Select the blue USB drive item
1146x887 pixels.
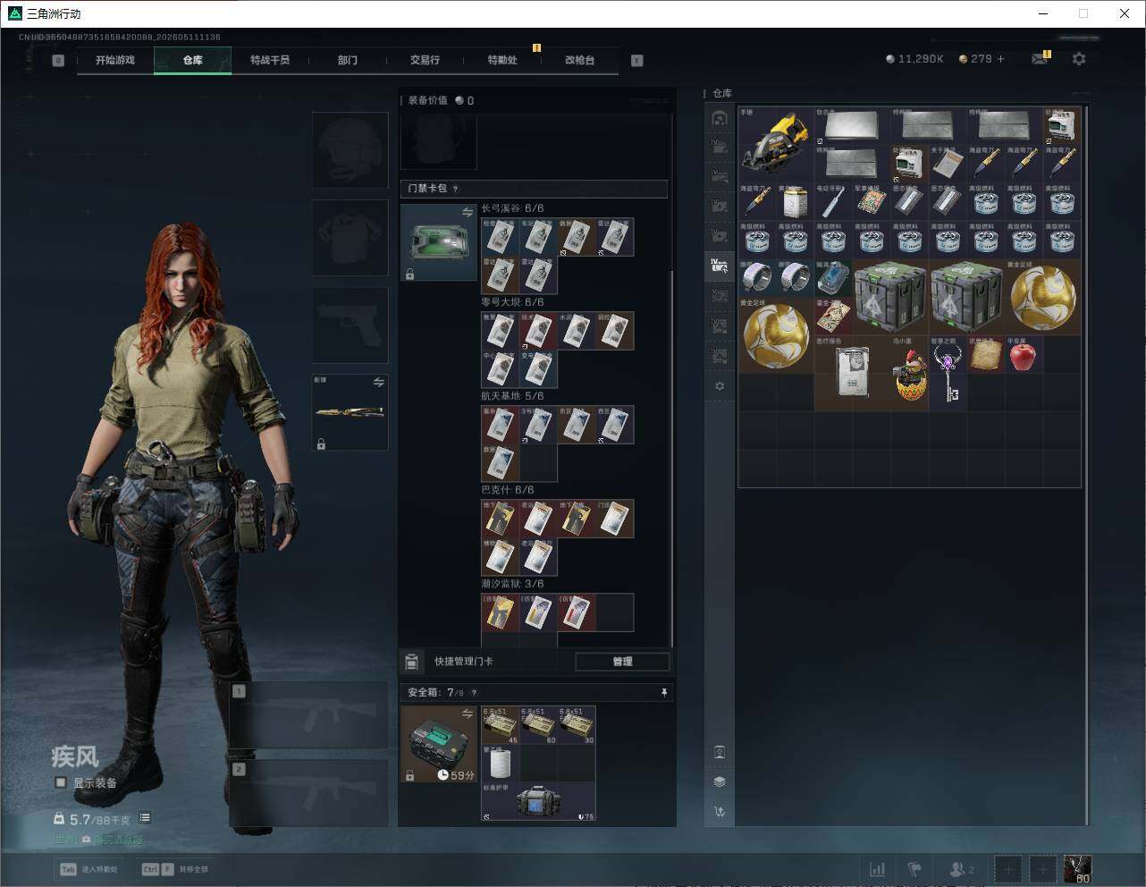click(832, 279)
